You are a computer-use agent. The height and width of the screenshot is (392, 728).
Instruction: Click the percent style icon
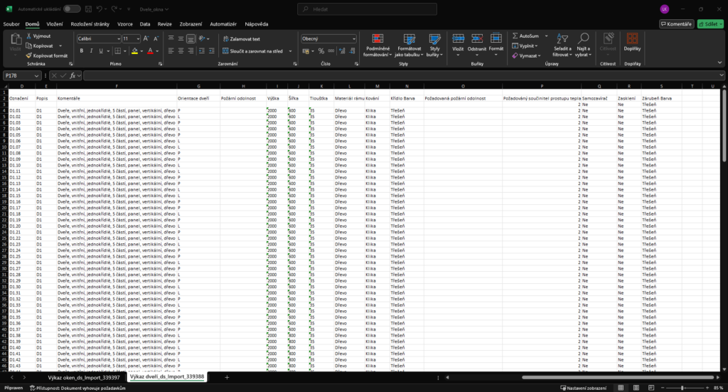(321, 51)
